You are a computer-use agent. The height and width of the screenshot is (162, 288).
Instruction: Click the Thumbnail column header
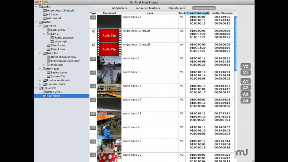pos(109,13)
